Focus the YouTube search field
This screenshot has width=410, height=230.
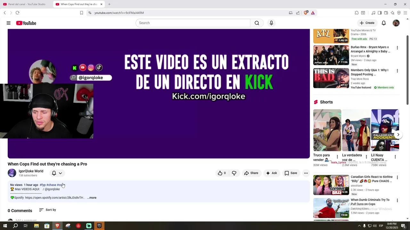pos(193,23)
